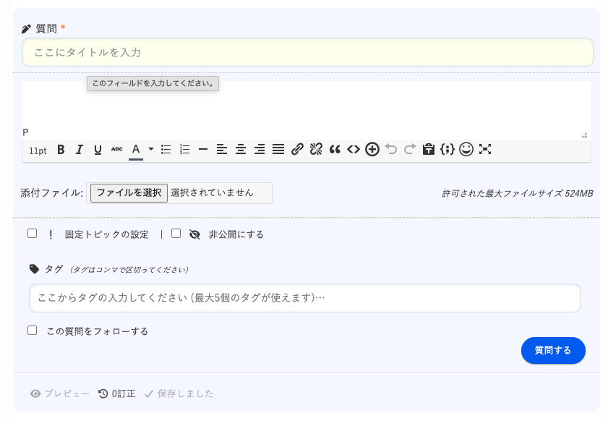The width and height of the screenshot is (608, 421).
Task: Create a bulleted list
Action: (x=166, y=150)
